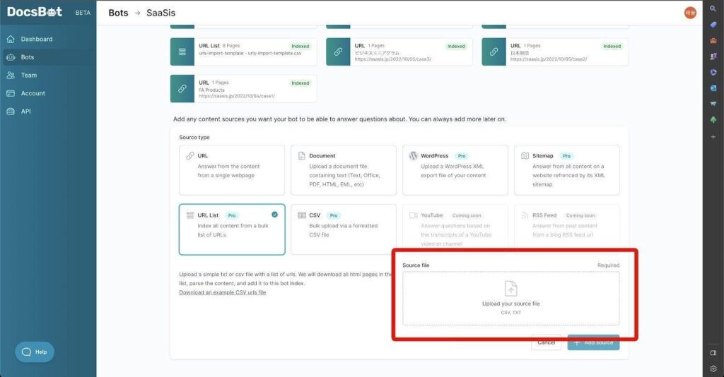724x377 pixels.
Task: Click the Bots breadcrumb in header
Action: (118, 13)
